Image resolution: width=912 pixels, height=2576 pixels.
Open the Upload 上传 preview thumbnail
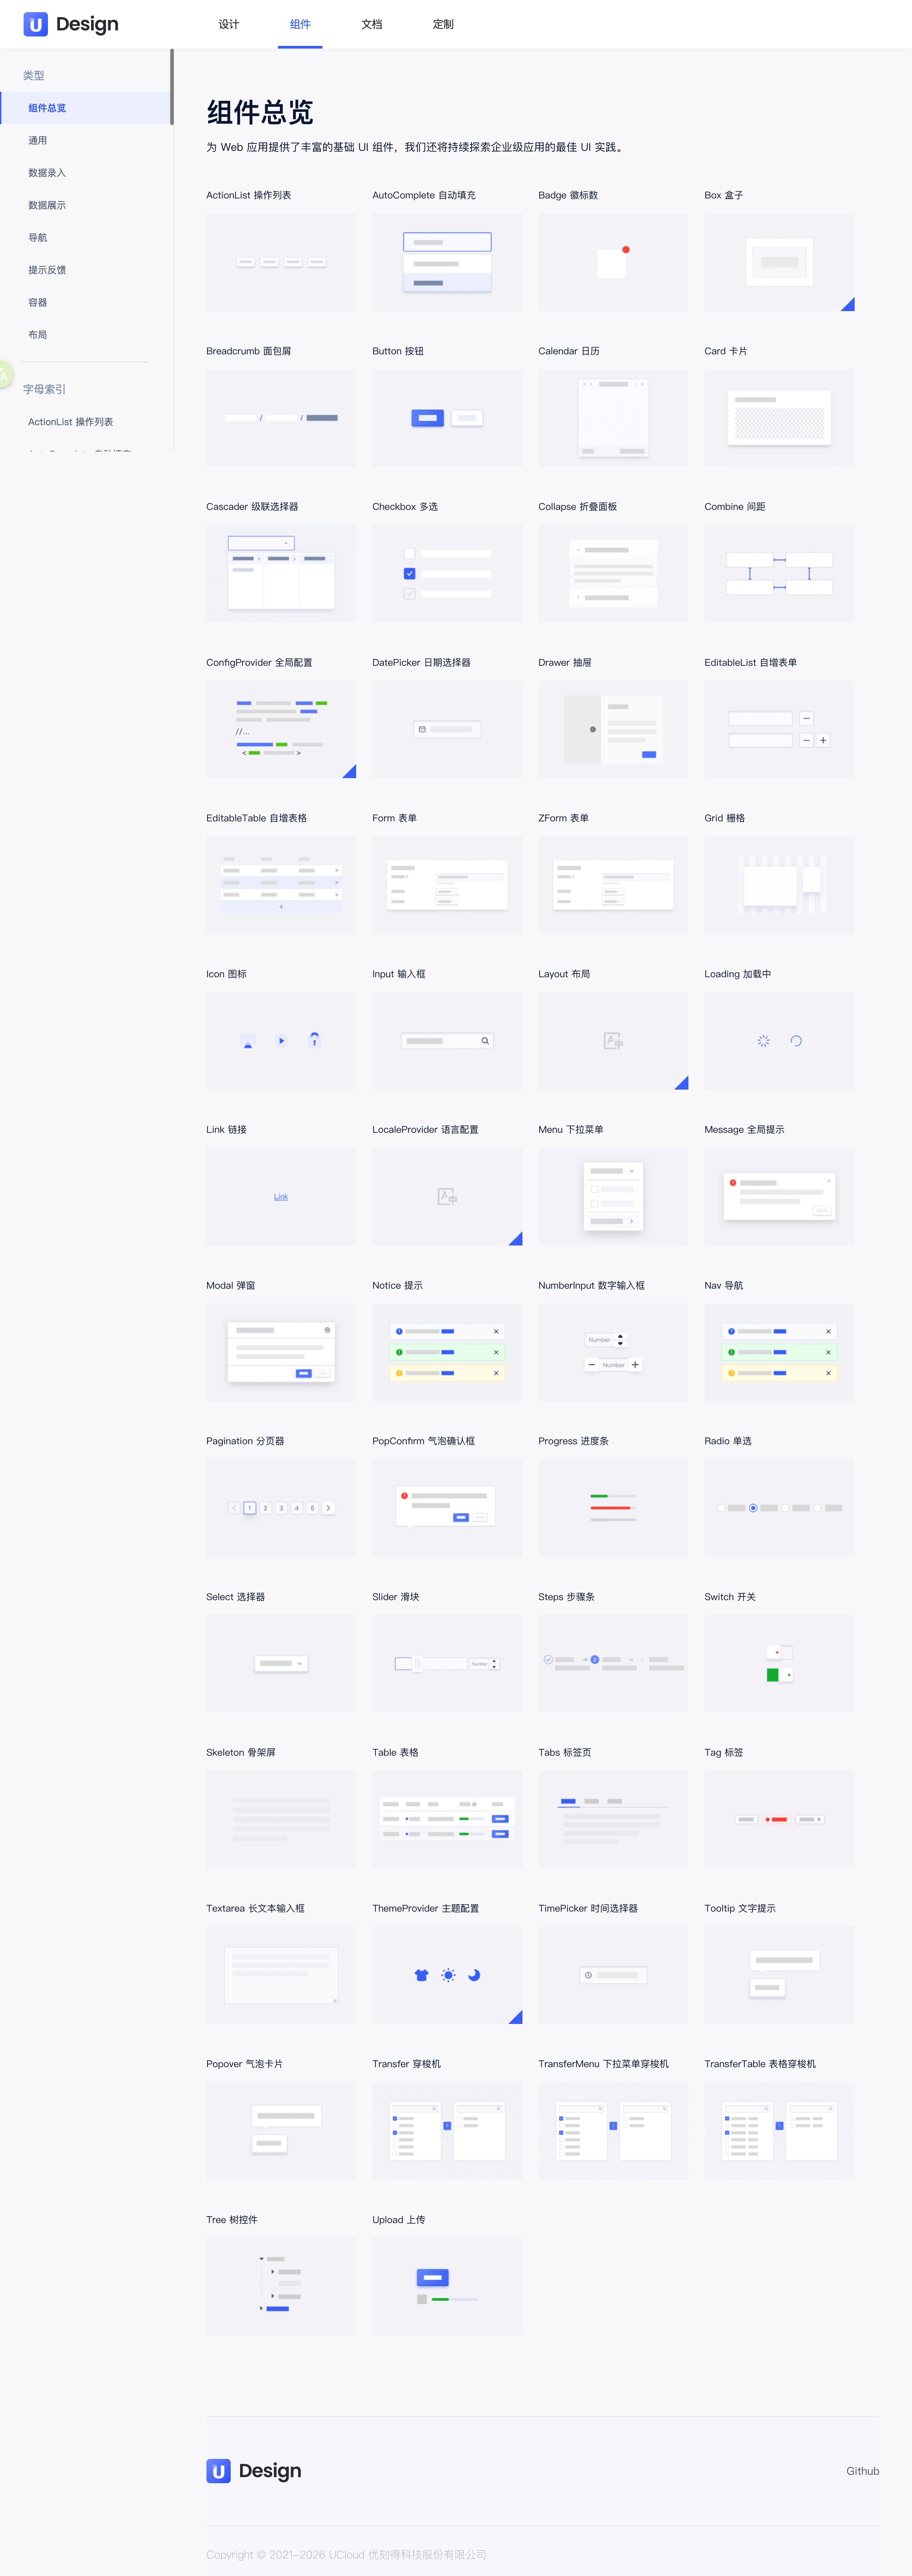tap(447, 2287)
